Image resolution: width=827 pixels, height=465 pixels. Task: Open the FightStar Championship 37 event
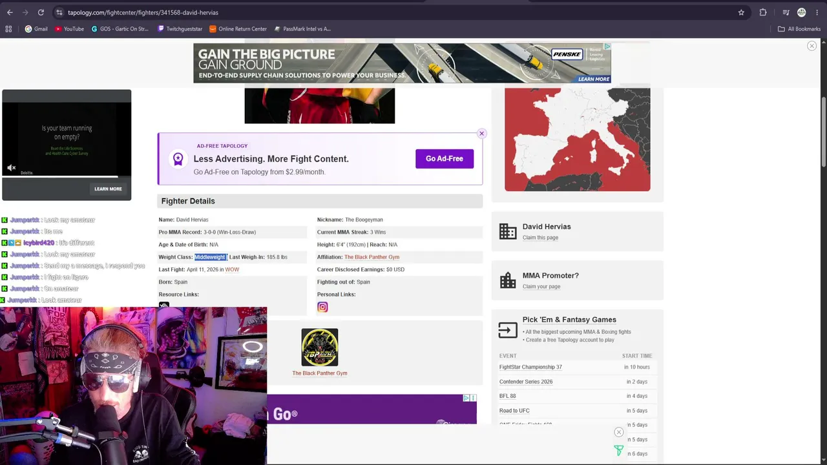tap(530, 367)
